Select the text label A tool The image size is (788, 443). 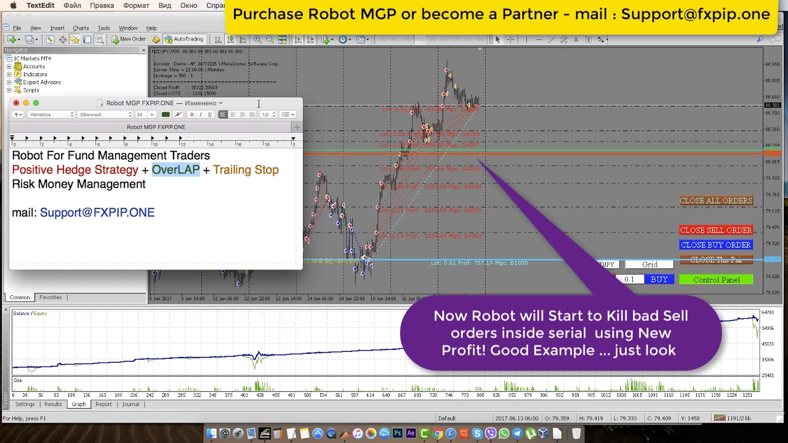(x=576, y=39)
